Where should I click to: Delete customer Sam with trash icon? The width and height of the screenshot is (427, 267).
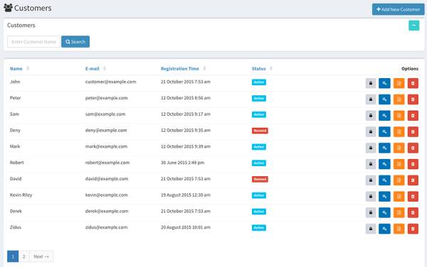coord(413,116)
